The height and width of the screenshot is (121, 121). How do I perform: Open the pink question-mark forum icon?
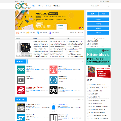[53, 70]
